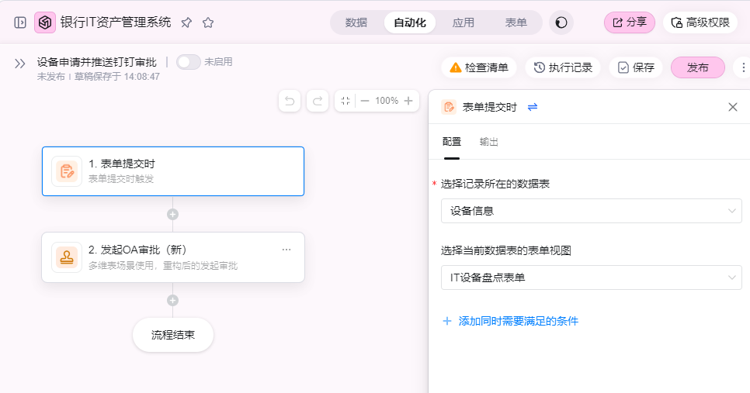Click the 分享 share button

click(630, 22)
